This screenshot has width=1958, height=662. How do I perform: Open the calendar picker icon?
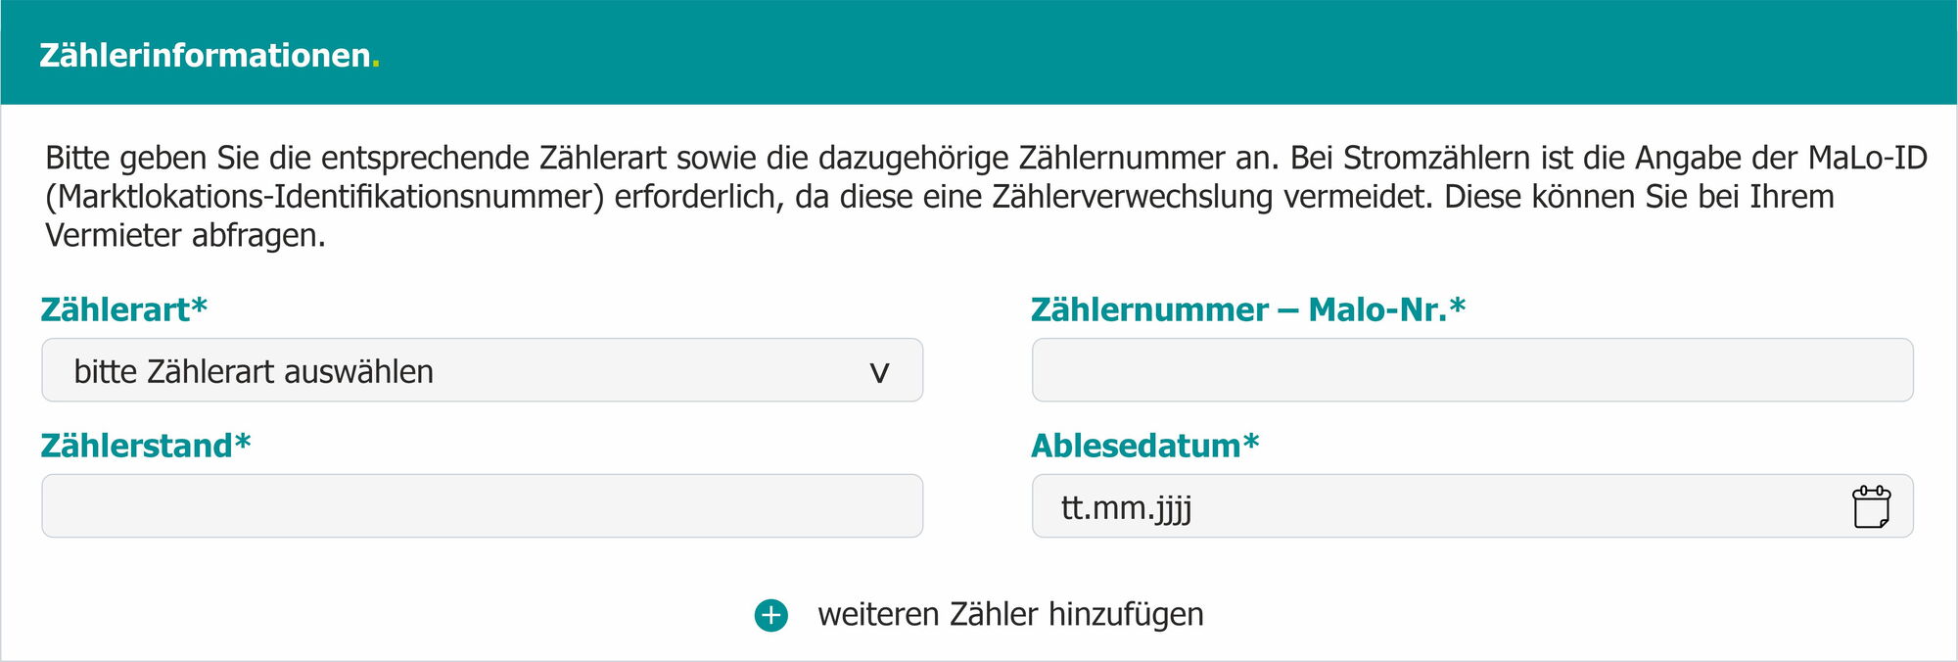[x=1871, y=507]
